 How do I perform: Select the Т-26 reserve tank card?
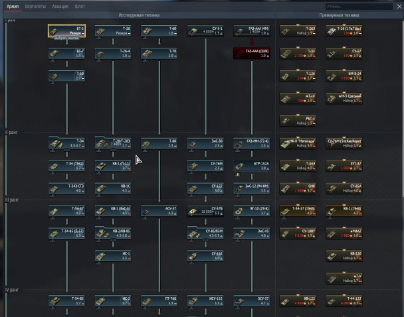113,31
